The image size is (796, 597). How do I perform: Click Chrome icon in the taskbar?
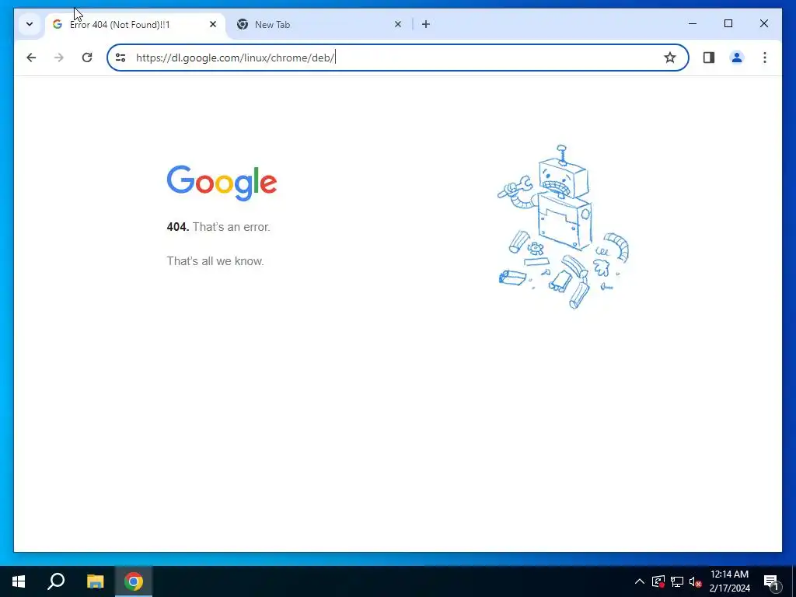pos(134,581)
